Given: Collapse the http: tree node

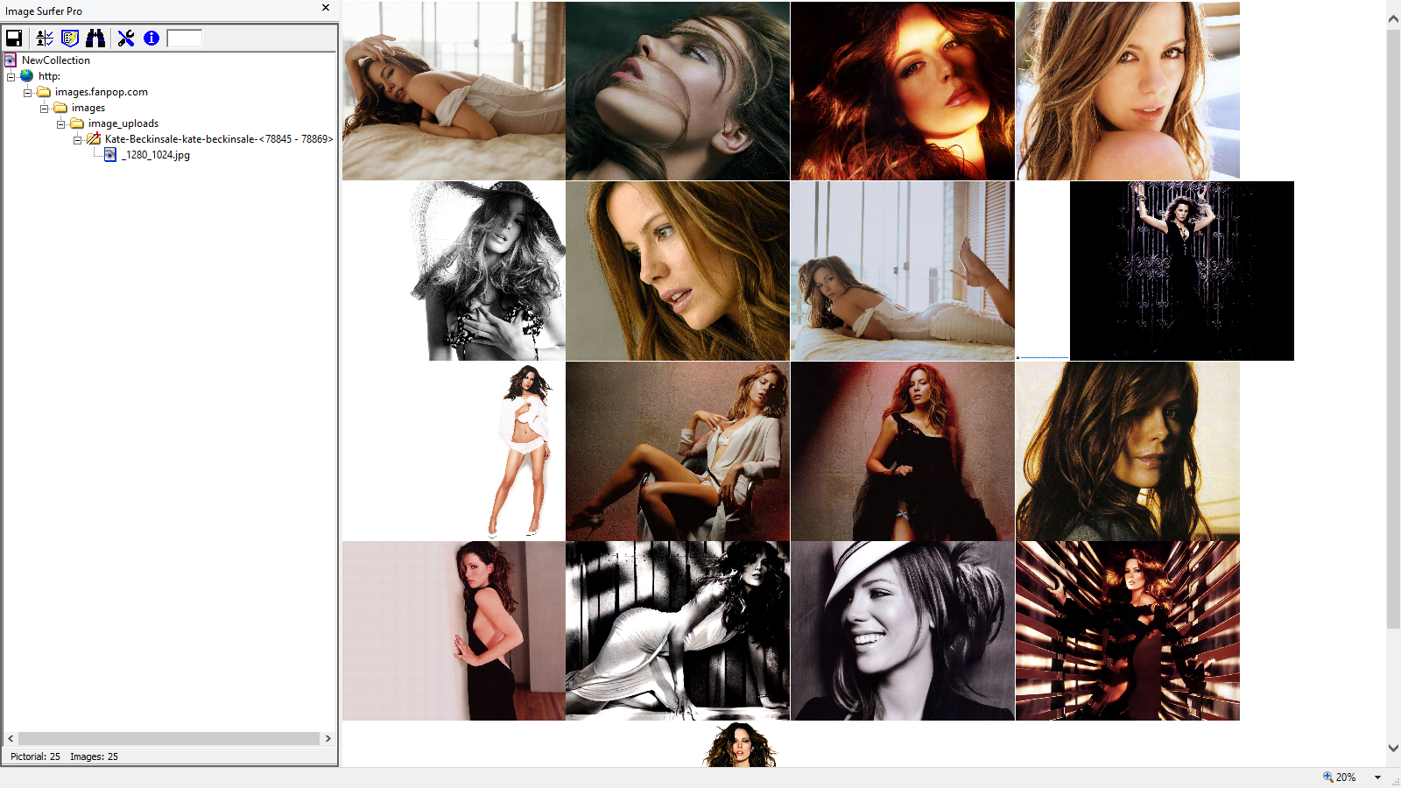Looking at the screenshot, I should [11, 77].
